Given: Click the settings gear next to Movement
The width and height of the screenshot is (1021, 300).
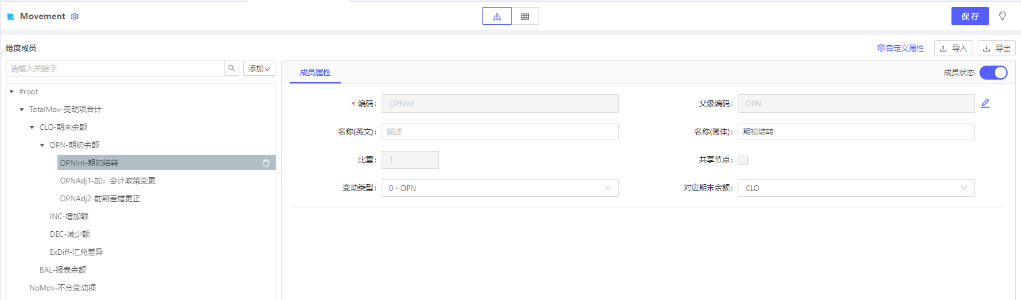Looking at the screenshot, I should click(x=75, y=17).
